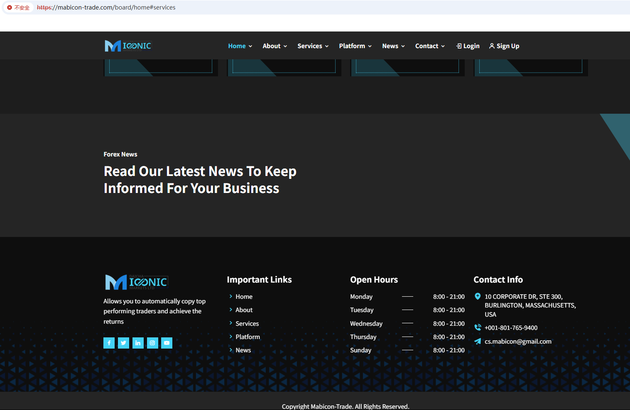The image size is (630, 410).
Task: Select Contact in the top navigation
Action: [x=427, y=46]
